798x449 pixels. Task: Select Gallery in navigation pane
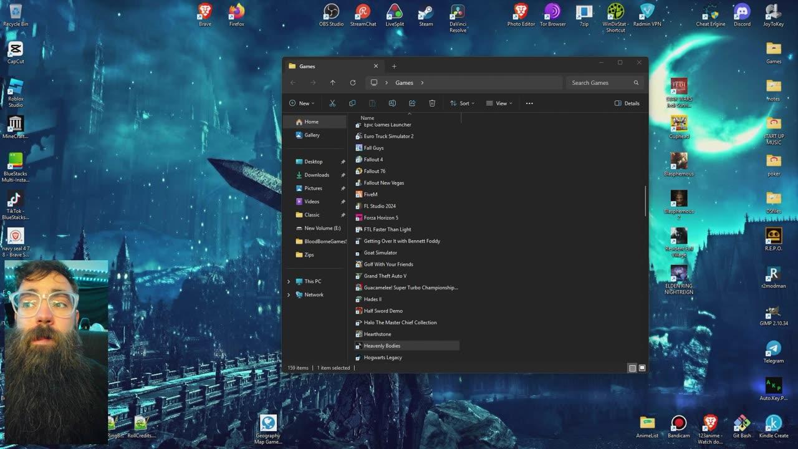coord(315,135)
